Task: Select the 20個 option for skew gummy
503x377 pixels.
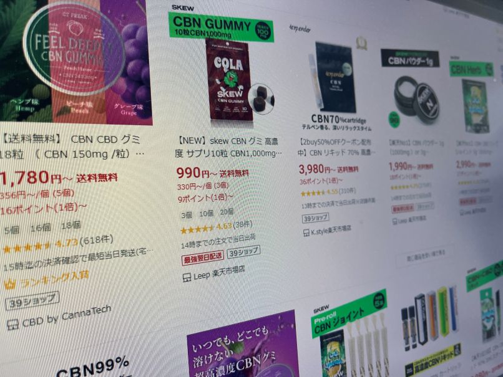Action: point(227,212)
